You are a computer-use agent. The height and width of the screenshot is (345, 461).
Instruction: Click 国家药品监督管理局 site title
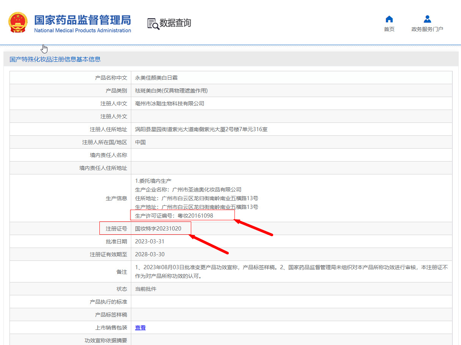82,20
